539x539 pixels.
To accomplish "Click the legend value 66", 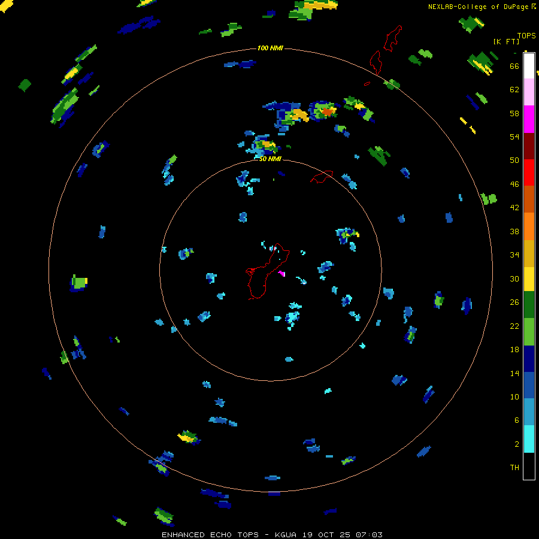I will tap(514, 66).
